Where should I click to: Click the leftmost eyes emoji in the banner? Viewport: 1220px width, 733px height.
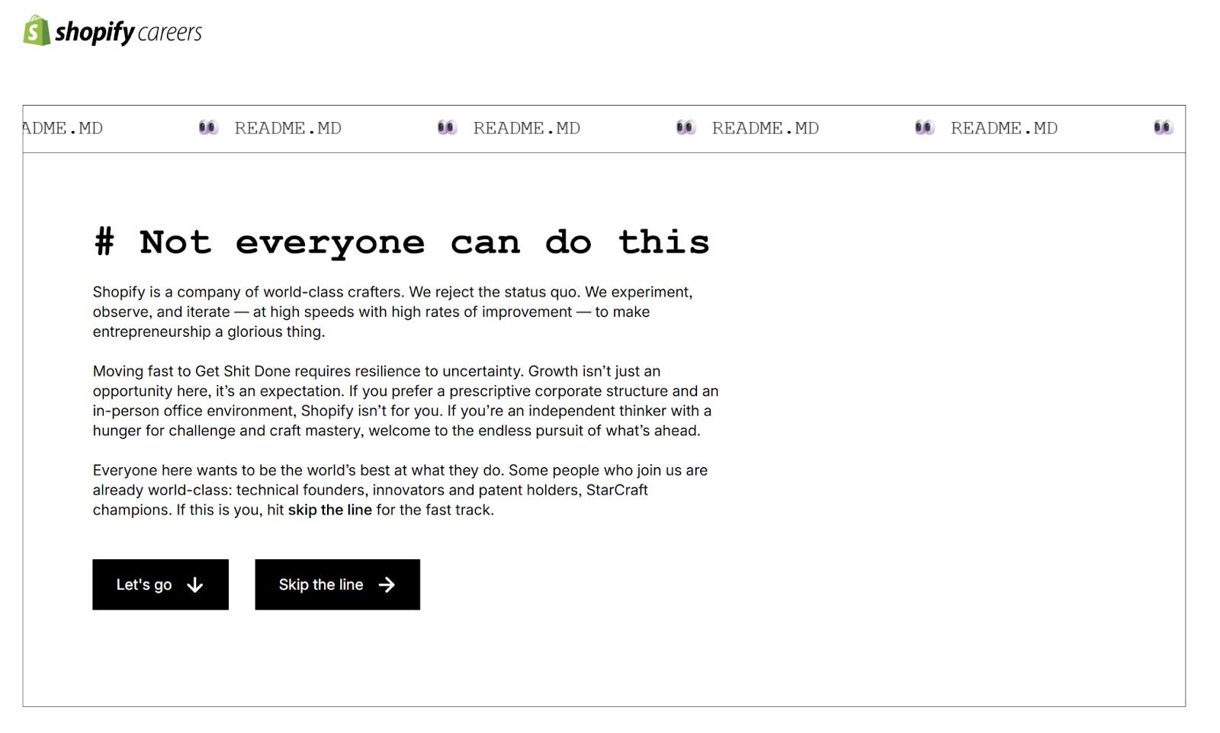point(208,127)
